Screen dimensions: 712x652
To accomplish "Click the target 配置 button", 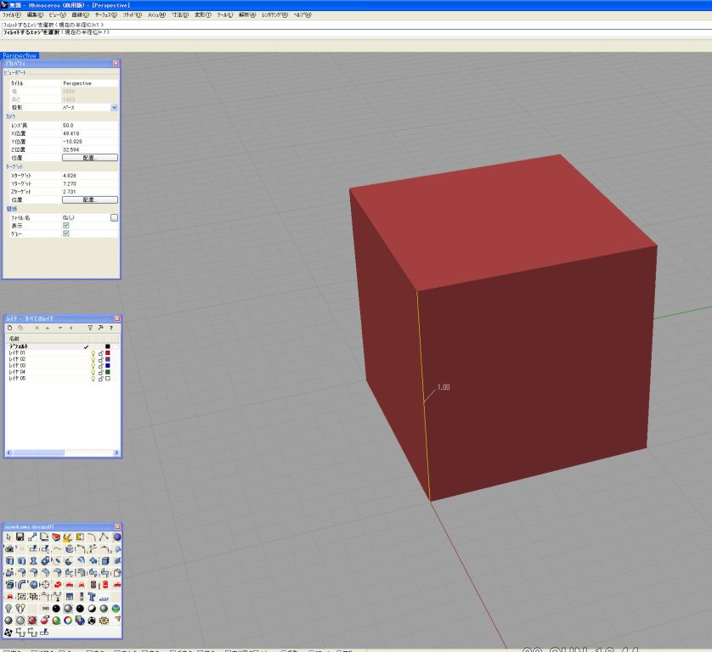I will pyautogui.click(x=89, y=200).
